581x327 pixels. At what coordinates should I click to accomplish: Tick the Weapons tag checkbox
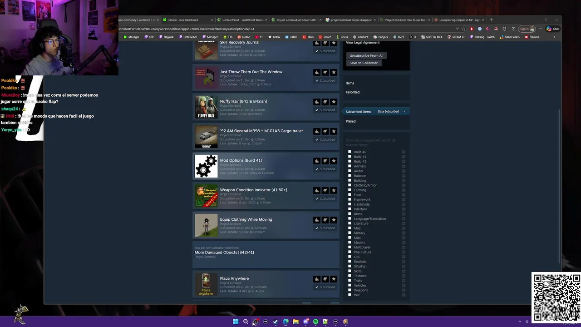(x=350, y=290)
